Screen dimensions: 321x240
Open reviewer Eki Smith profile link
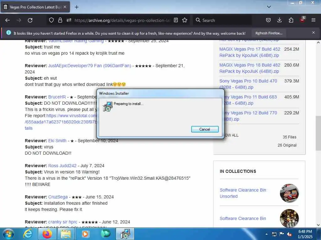[57, 141]
